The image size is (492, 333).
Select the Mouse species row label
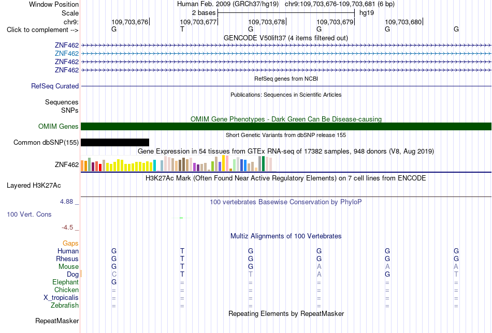68,267
